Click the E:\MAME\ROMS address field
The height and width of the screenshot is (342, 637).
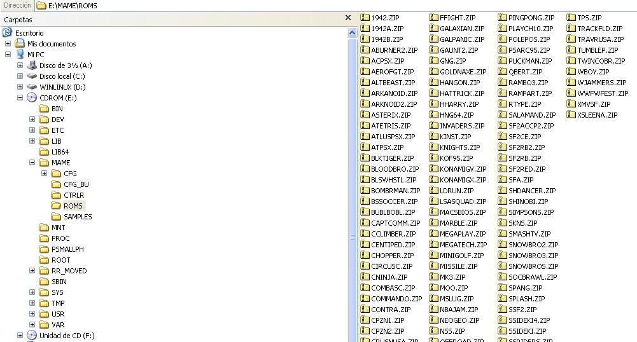pos(335,6)
